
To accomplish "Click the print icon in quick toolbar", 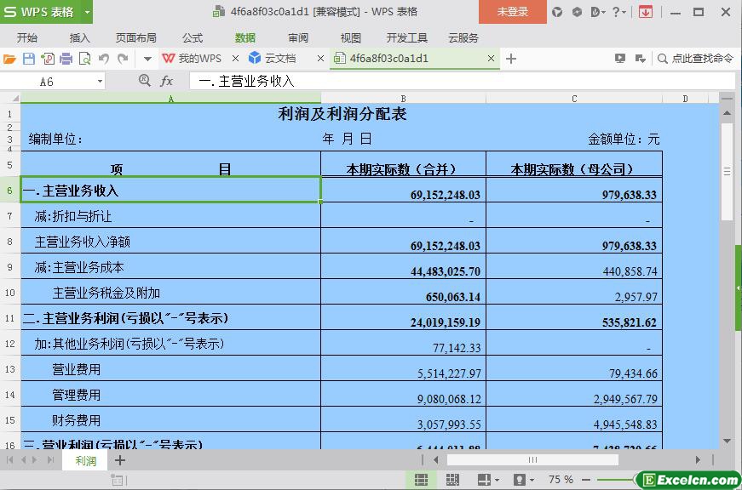I will (66, 59).
